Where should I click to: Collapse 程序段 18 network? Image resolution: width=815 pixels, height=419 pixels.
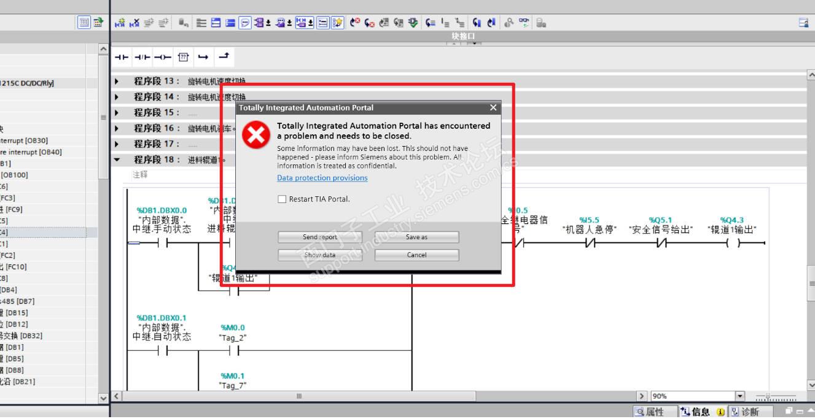[117, 160]
